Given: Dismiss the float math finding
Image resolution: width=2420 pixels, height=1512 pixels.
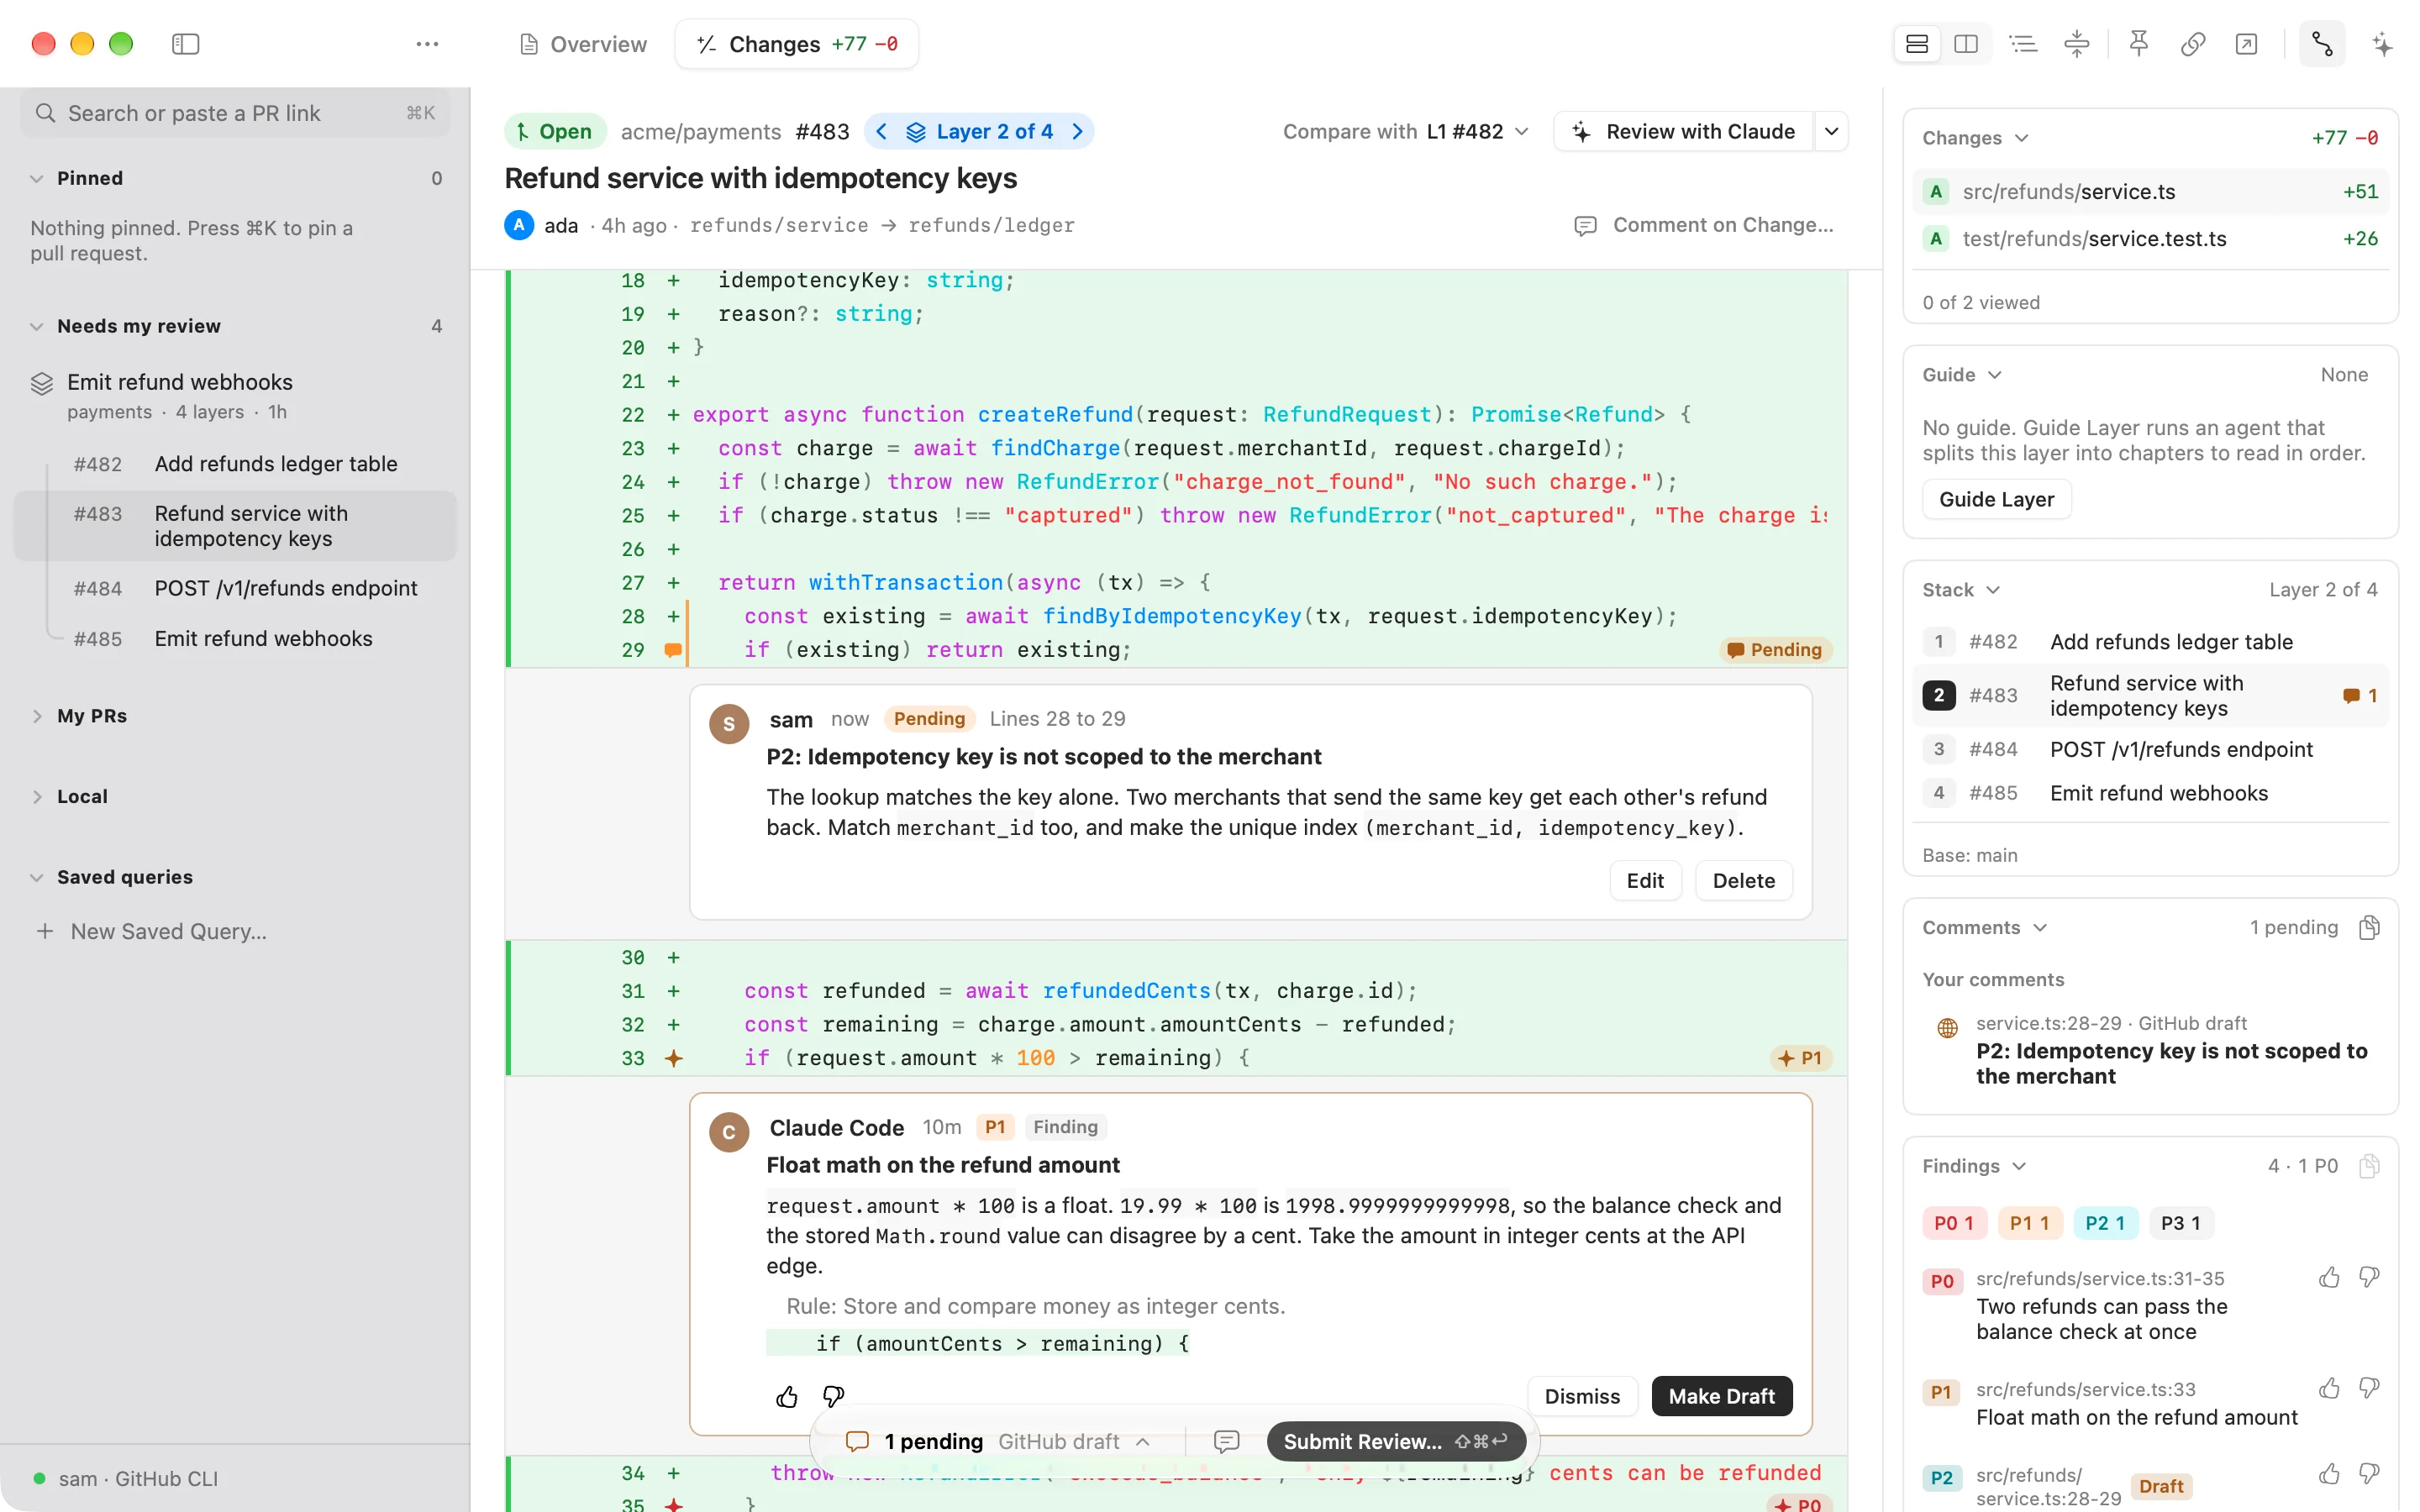Looking at the screenshot, I should 1582,1396.
